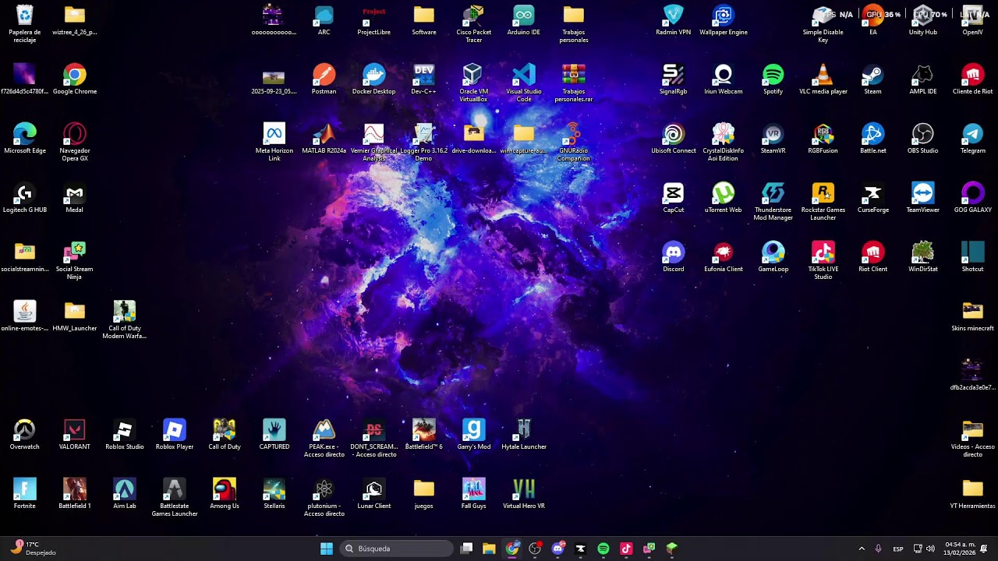Launch Spotify from the desktop icons
The width and height of the screenshot is (998, 561).
773,76
